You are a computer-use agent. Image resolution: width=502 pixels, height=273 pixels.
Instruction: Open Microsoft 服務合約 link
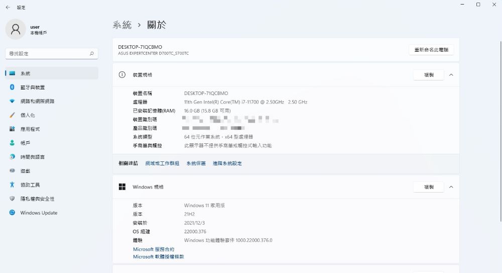[x=154, y=249]
